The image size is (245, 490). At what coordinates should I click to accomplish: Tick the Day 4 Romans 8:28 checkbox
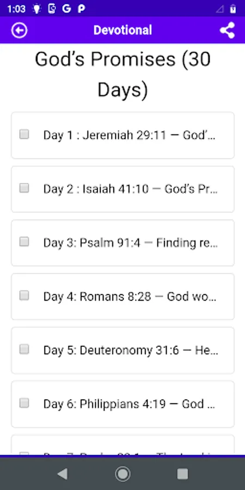pyautogui.click(x=24, y=296)
